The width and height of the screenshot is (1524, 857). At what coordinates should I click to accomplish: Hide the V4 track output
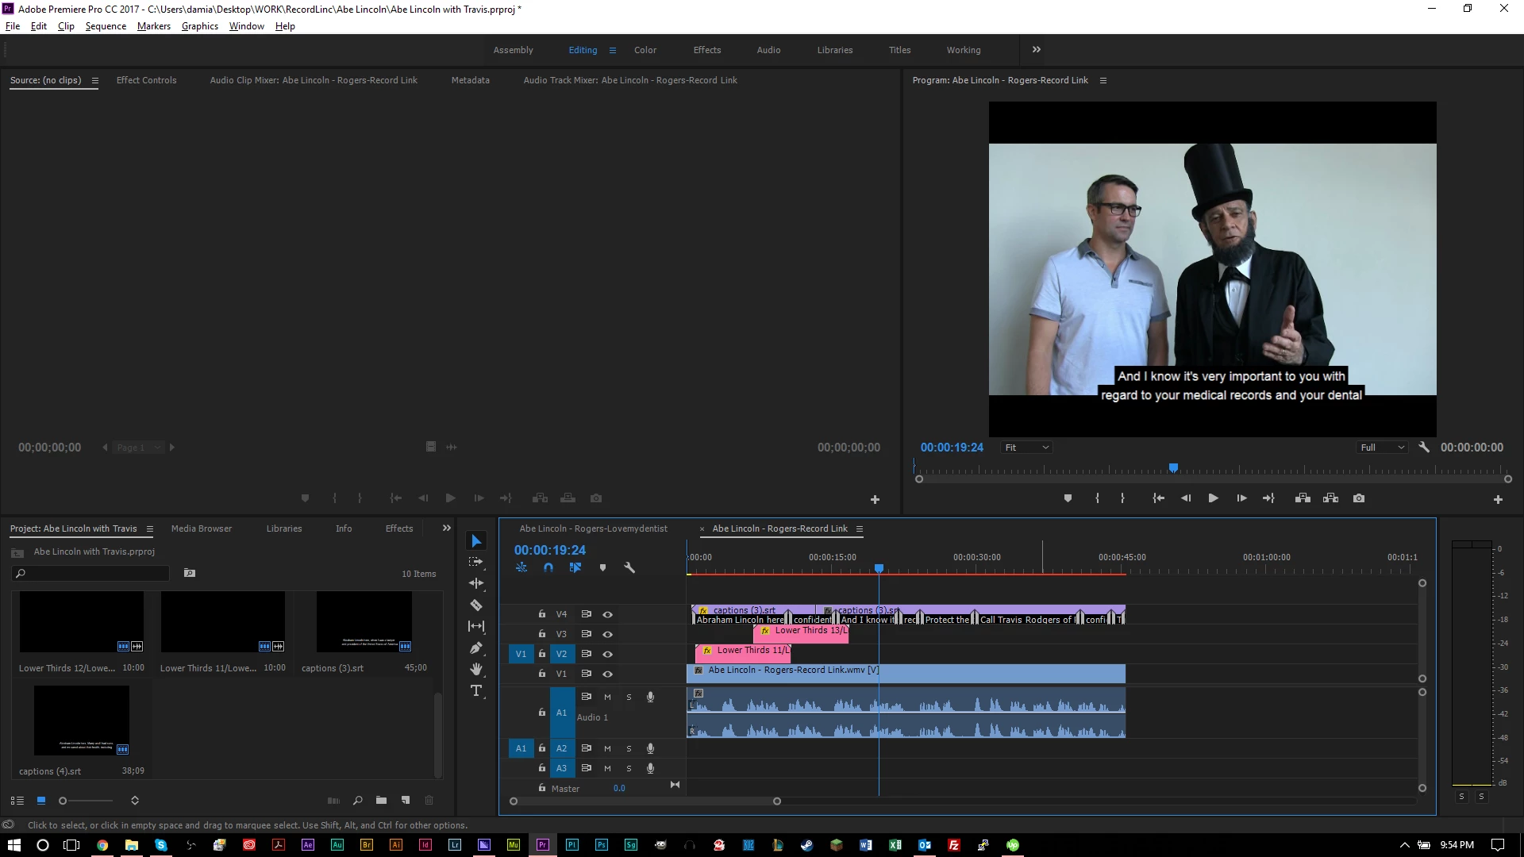coord(607,614)
